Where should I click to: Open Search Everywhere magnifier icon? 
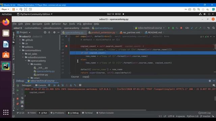(214, 28)
